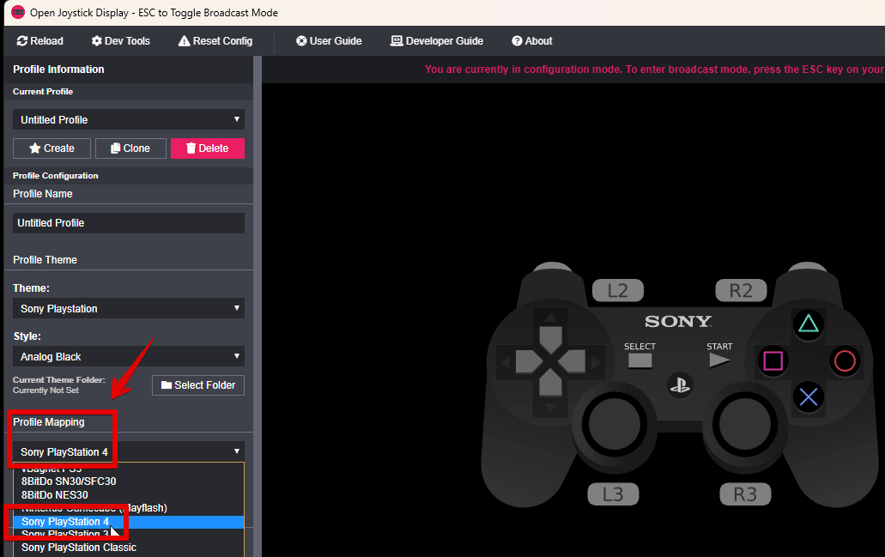This screenshot has height=557, width=885.
Task: Click the Open Joystick Display app icon
Action: (18, 12)
